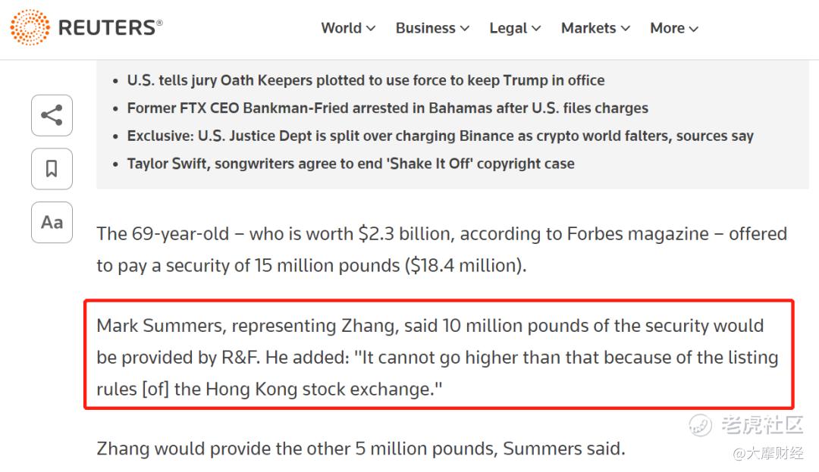Open the Business section label
Viewport: 819px width, 472px height.
coord(425,28)
